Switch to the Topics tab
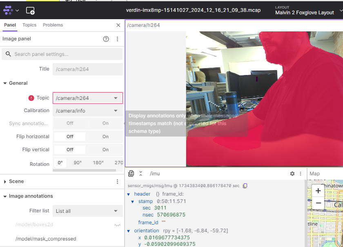 (x=29, y=25)
